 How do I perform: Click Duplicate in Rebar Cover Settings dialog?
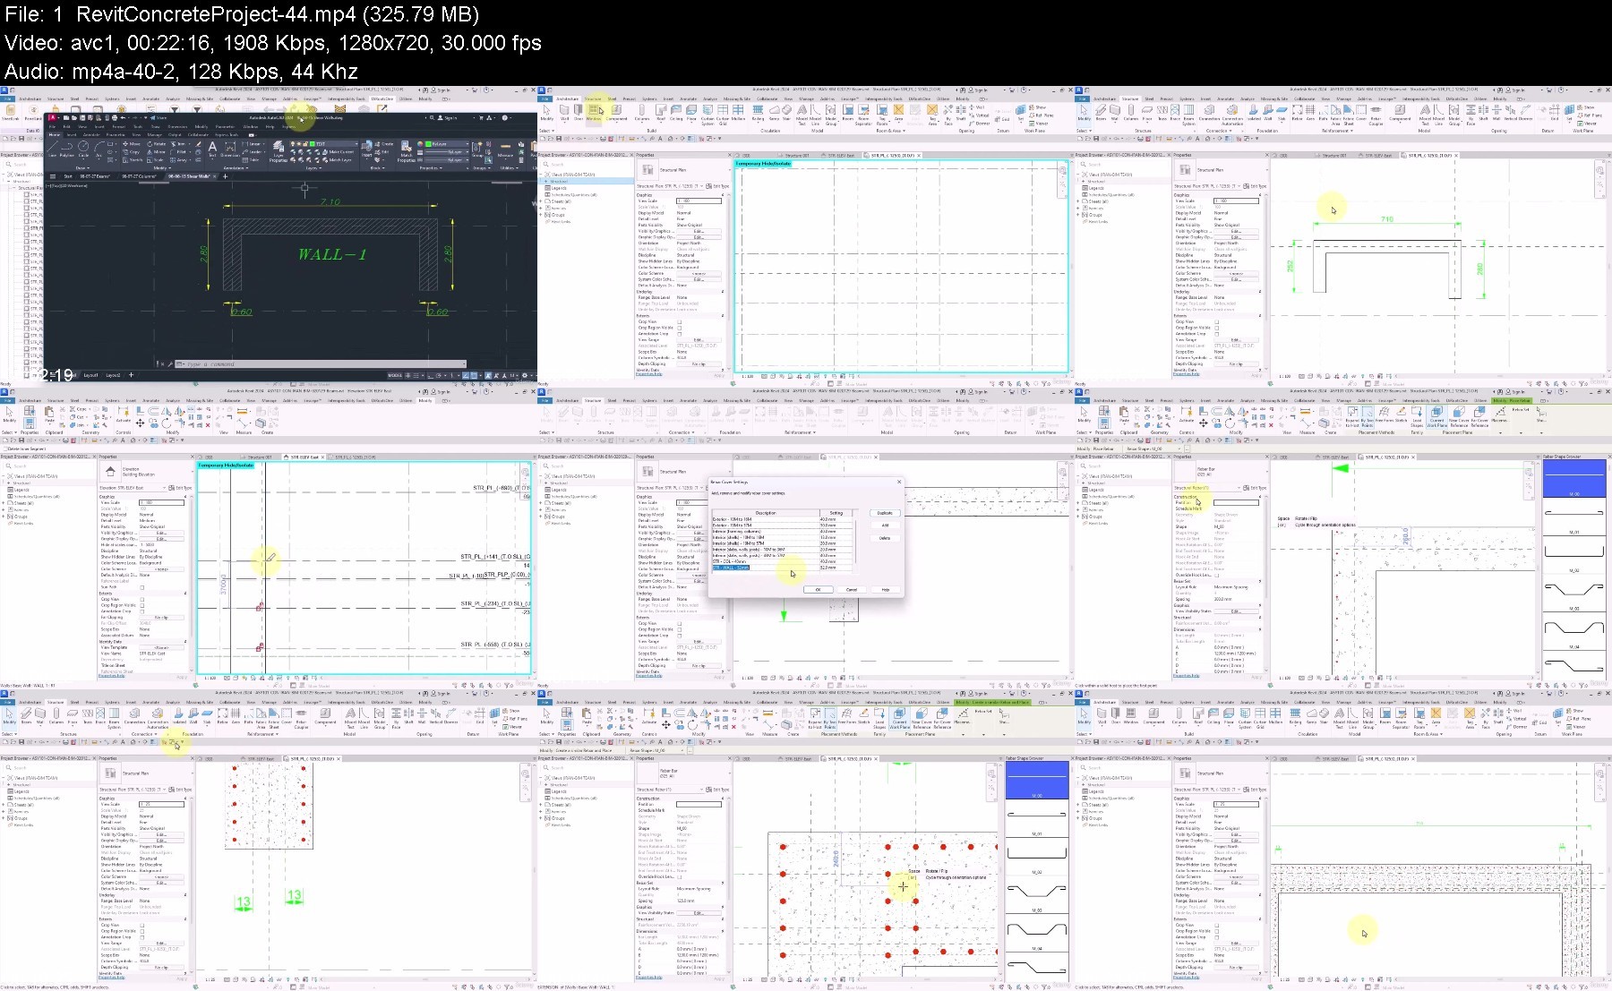[885, 513]
